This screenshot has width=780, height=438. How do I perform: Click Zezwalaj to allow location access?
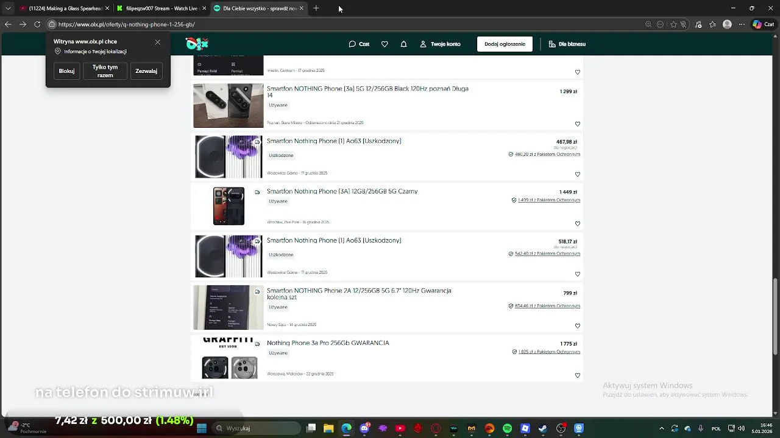tap(146, 71)
